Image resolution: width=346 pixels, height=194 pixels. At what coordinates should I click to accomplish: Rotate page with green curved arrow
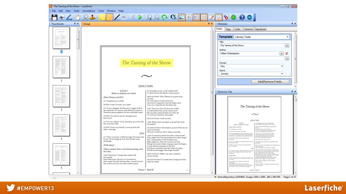[164, 17]
